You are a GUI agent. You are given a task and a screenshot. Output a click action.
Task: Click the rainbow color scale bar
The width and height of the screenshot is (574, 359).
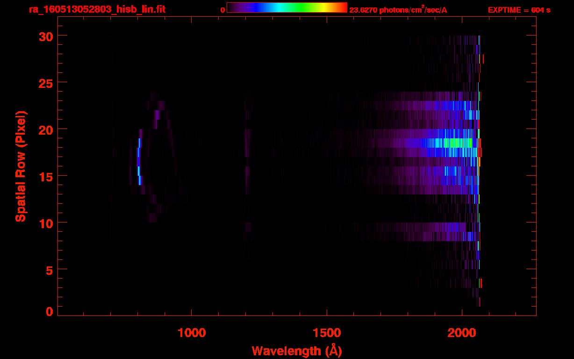(x=287, y=7)
